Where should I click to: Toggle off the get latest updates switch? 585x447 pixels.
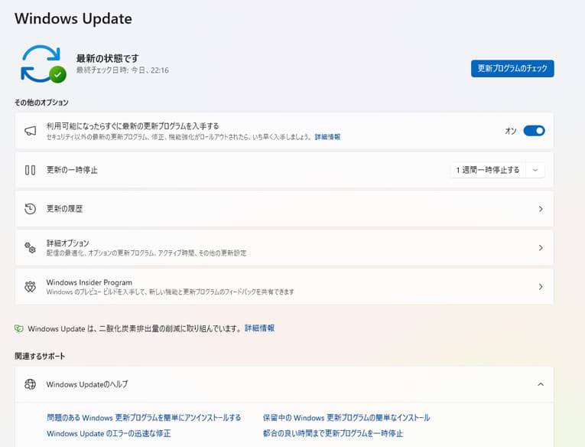(x=534, y=131)
